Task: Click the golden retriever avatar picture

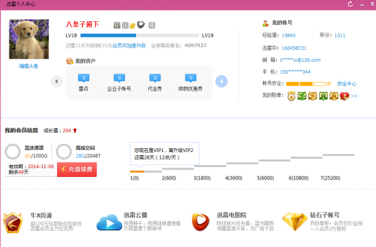Action: (29, 39)
